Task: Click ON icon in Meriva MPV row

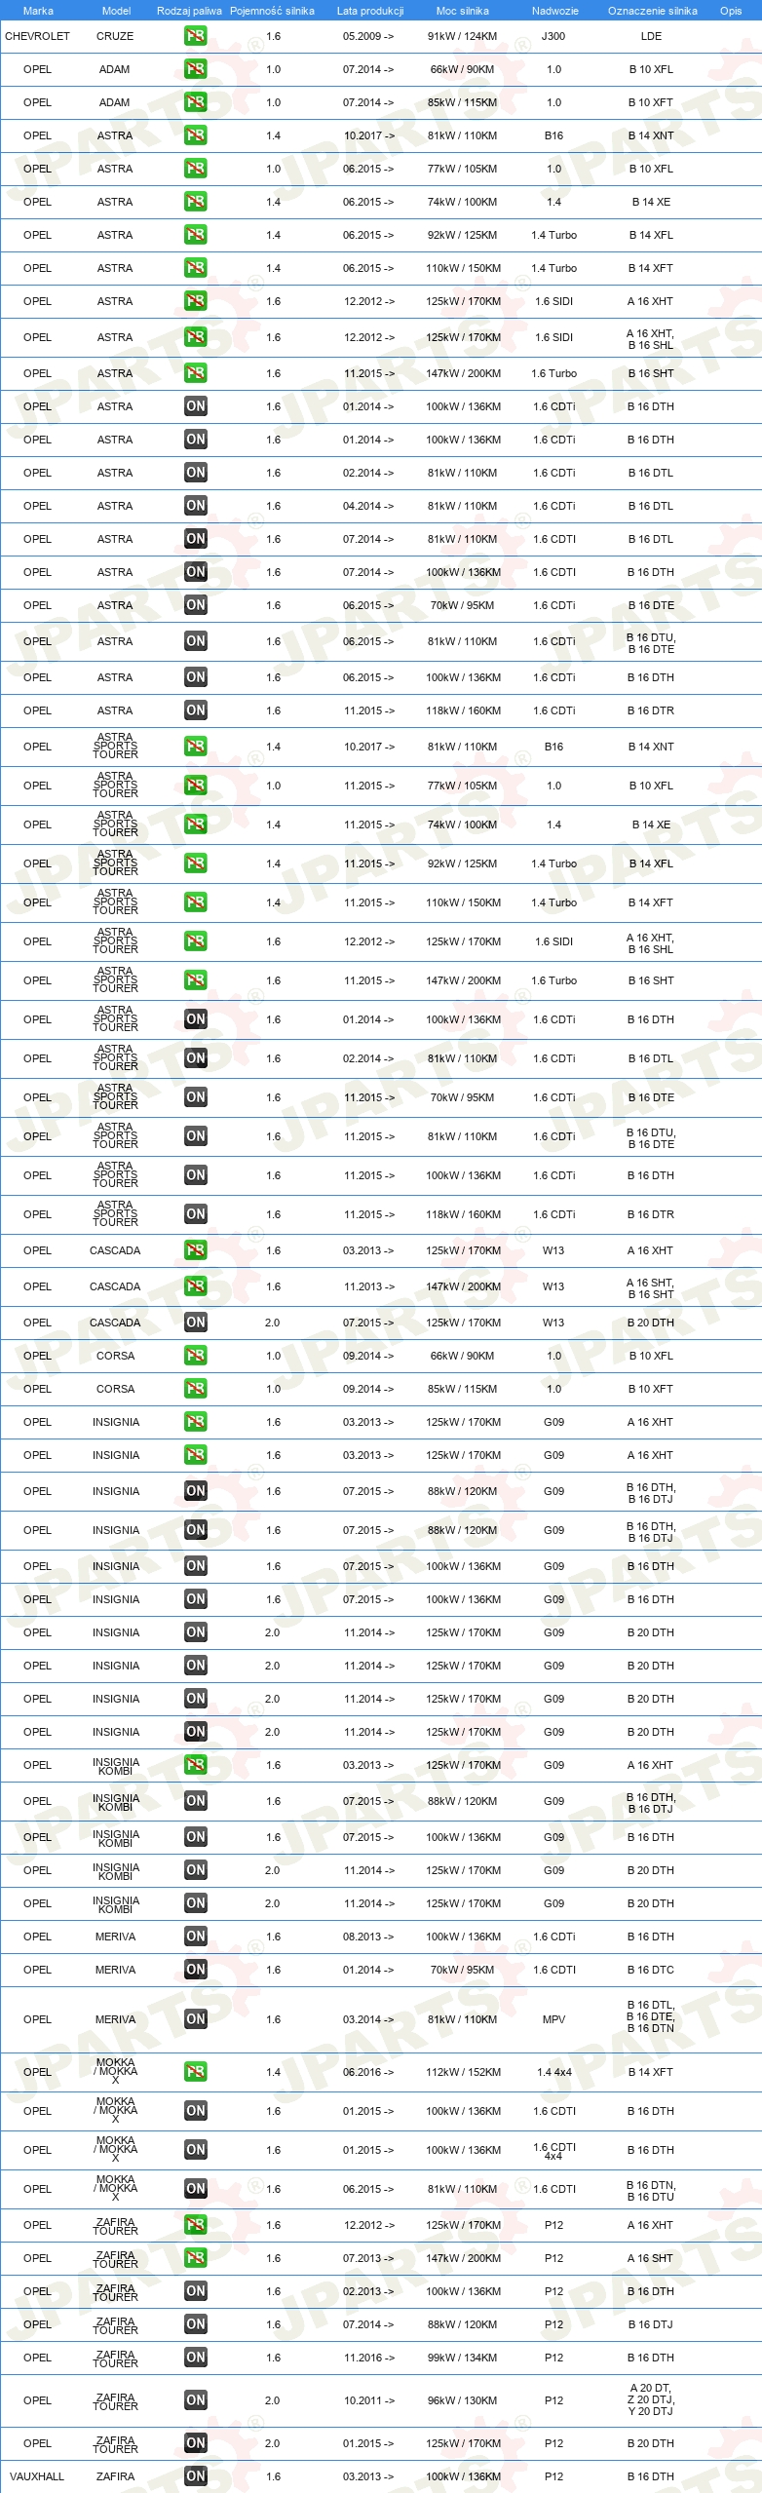Action: tap(195, 2019)
